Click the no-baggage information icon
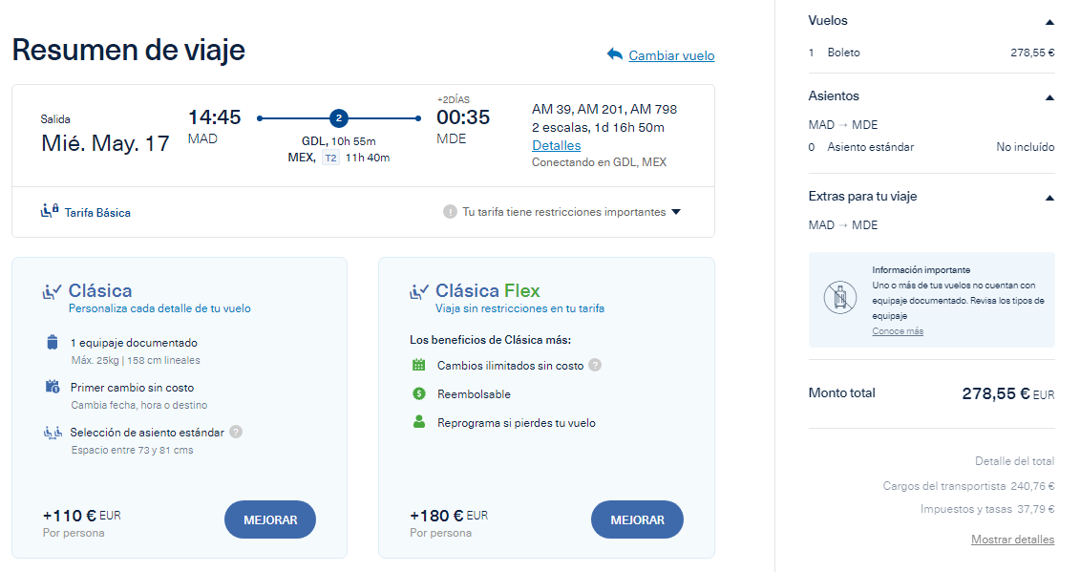This screenshot has height=572, width=1080. coord(839,298)
